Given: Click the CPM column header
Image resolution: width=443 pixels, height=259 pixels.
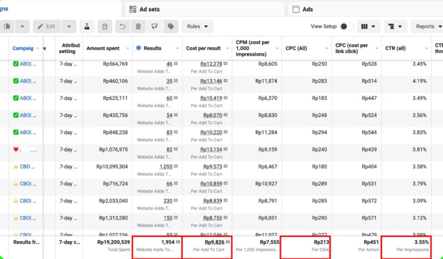Looking at the screenshot, I should 253,48.
